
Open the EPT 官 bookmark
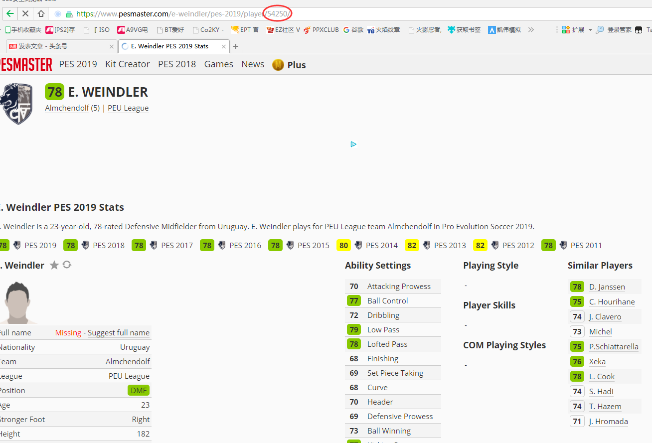(245, 30)
